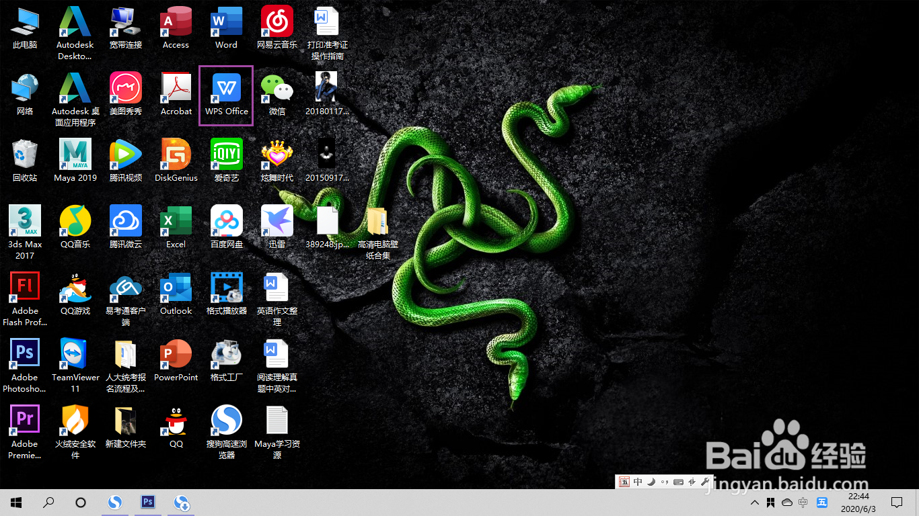This screenshot has height=516, width=919.
Task: Select the 人大统考报名流程 folder
Action: click(x=126, y=366)
